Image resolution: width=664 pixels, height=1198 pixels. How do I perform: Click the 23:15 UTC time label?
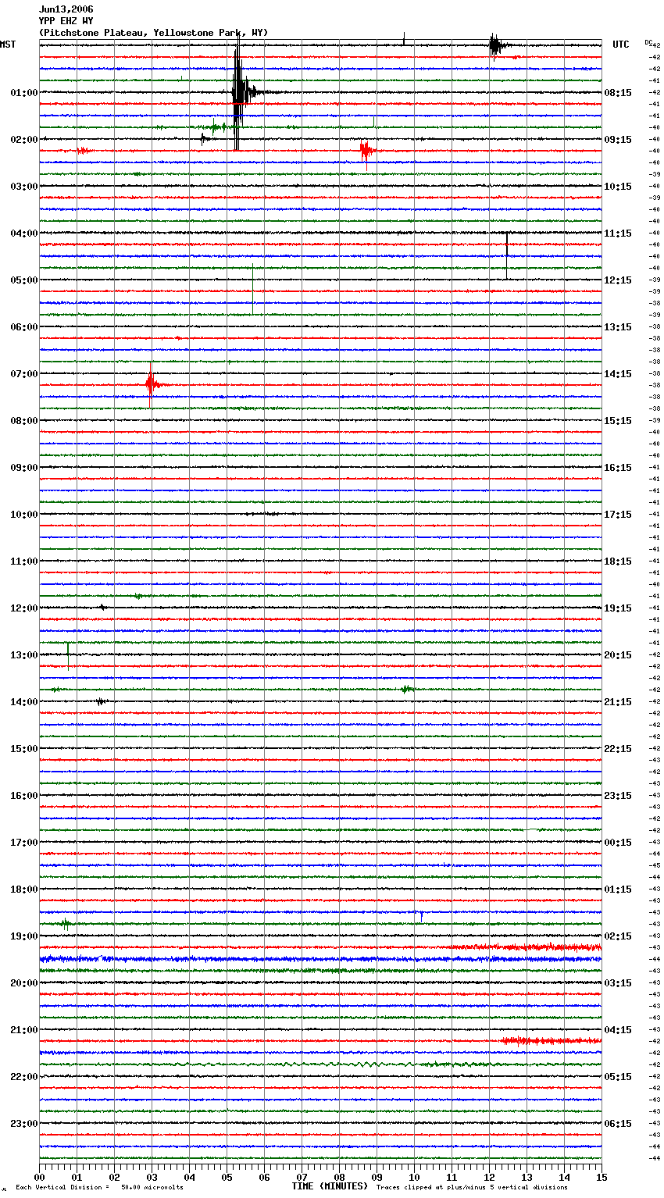pos(618,795)
